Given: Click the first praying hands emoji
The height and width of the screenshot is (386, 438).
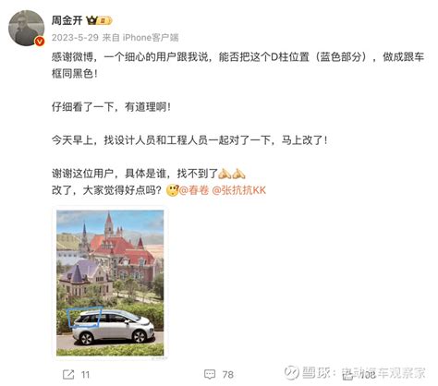Looking at the screenshot, I should click(x=225, y=174).
